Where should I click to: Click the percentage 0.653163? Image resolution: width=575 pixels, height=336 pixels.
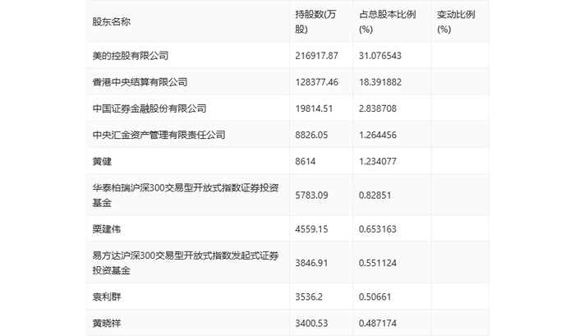tap(378, 229)
